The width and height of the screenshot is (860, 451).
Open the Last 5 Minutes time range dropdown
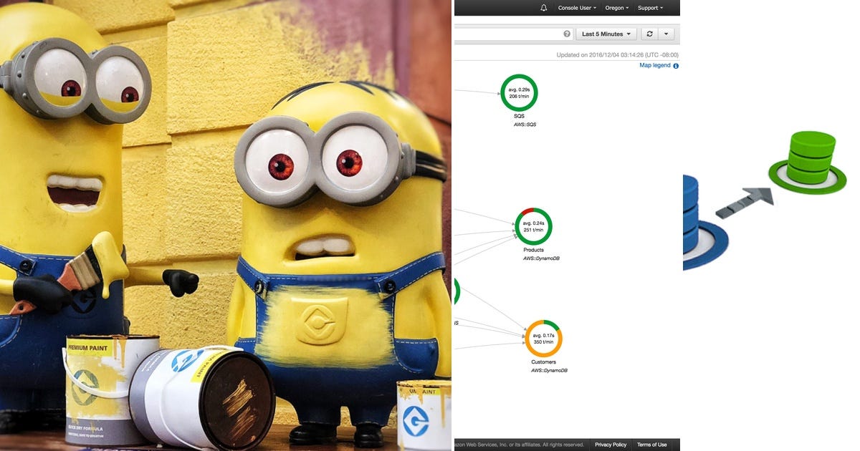click(x=606, y=33)
